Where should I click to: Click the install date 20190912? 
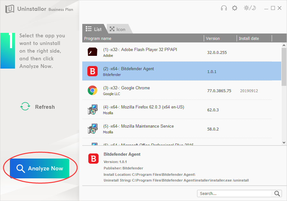(x=249, y=91)
